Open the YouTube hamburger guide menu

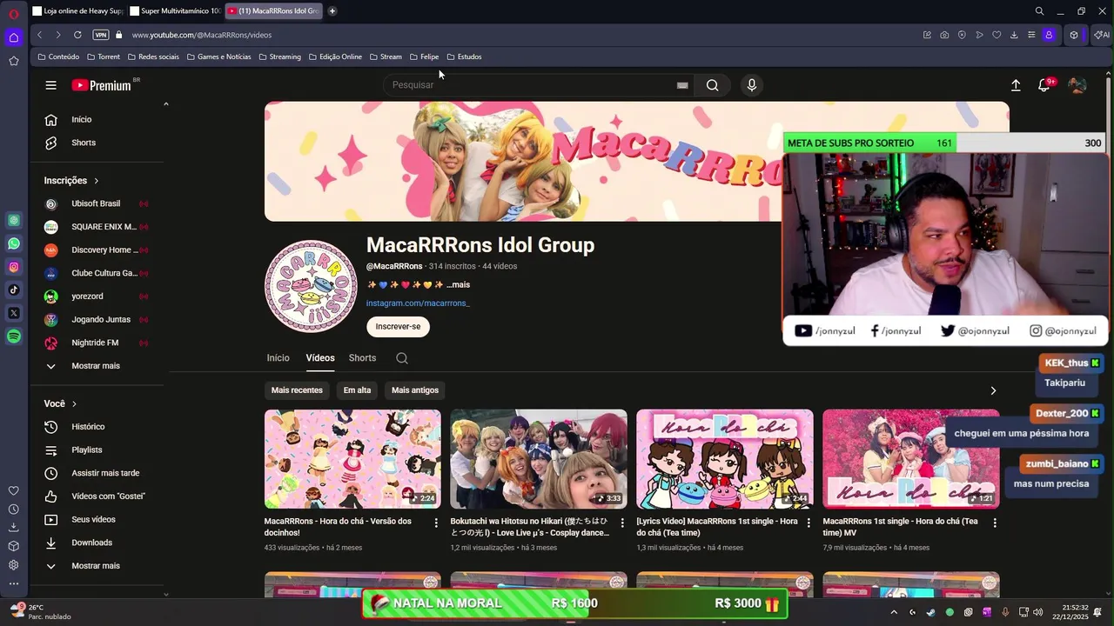pyautogui.click(x=50, y=85)
